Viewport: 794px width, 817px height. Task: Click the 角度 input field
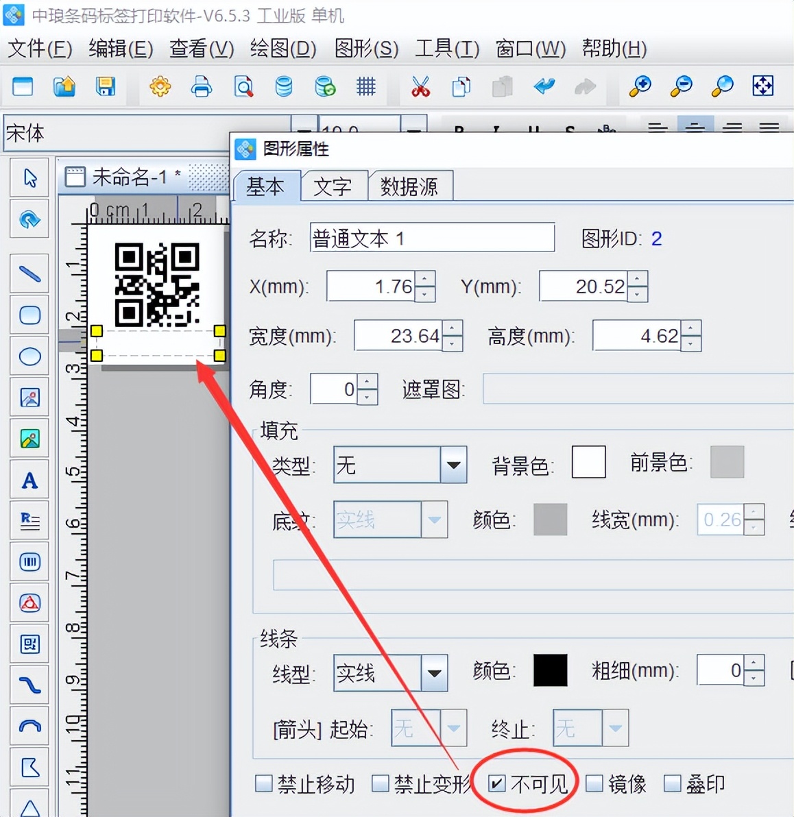pyautogui.click(x=334, y=389)
